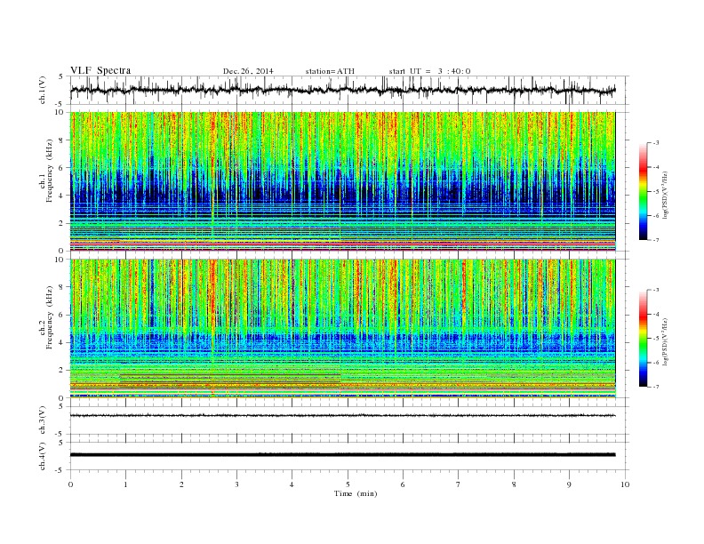Click the 'station=ATH' label
The height and width of the screenshot is (544, 704).
pyautogui.click(x=330, y=71)
